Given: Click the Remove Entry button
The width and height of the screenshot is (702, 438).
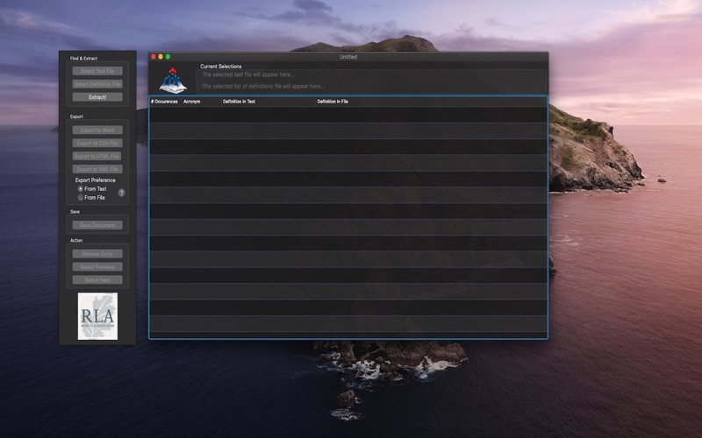Looking at the screenshot, I should pyautogui.click(x=97, y=254).
